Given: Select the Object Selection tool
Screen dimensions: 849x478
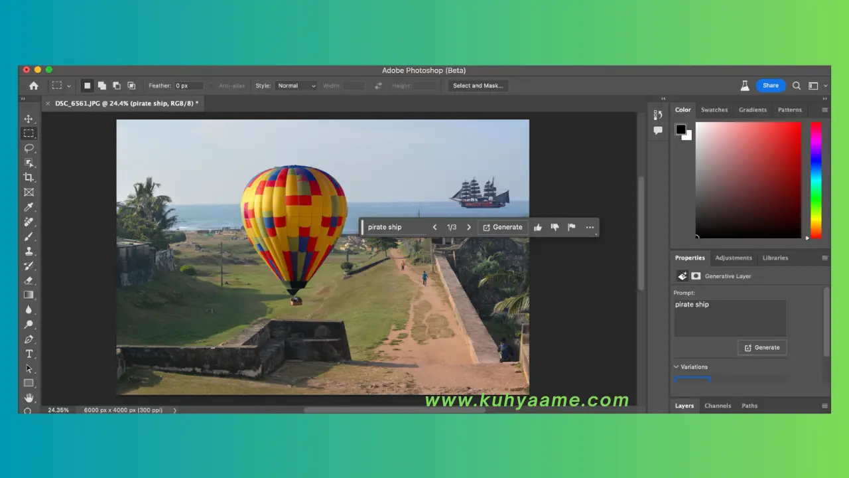Looking at the screenshot, I should tap(29, 163).
